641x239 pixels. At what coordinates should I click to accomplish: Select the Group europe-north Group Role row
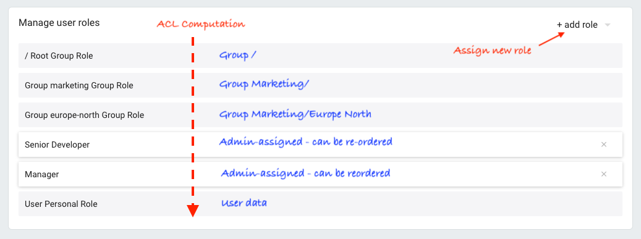[320, 115]
